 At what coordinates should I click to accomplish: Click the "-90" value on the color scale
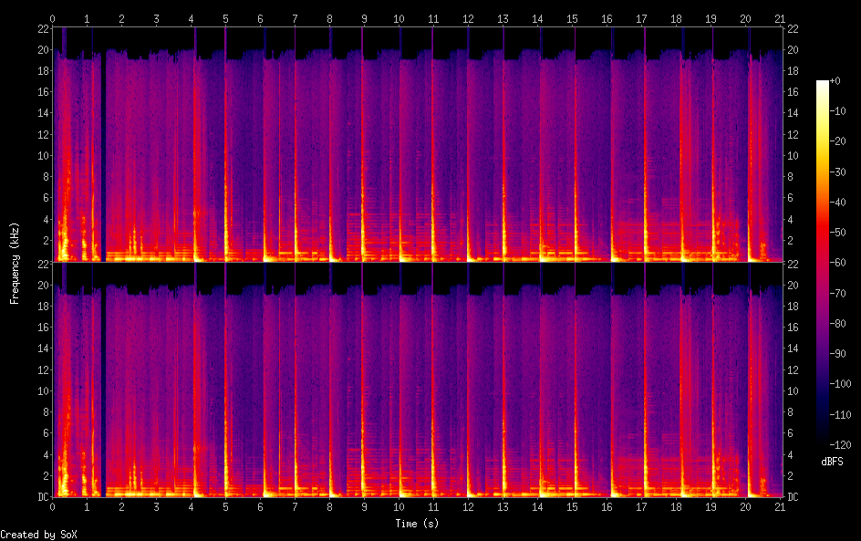pos(837,354)
